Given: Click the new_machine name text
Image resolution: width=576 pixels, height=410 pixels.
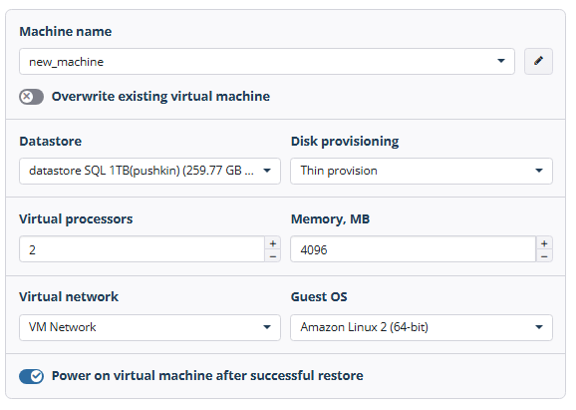Looking at the screenshot, I should coord(66,62).
